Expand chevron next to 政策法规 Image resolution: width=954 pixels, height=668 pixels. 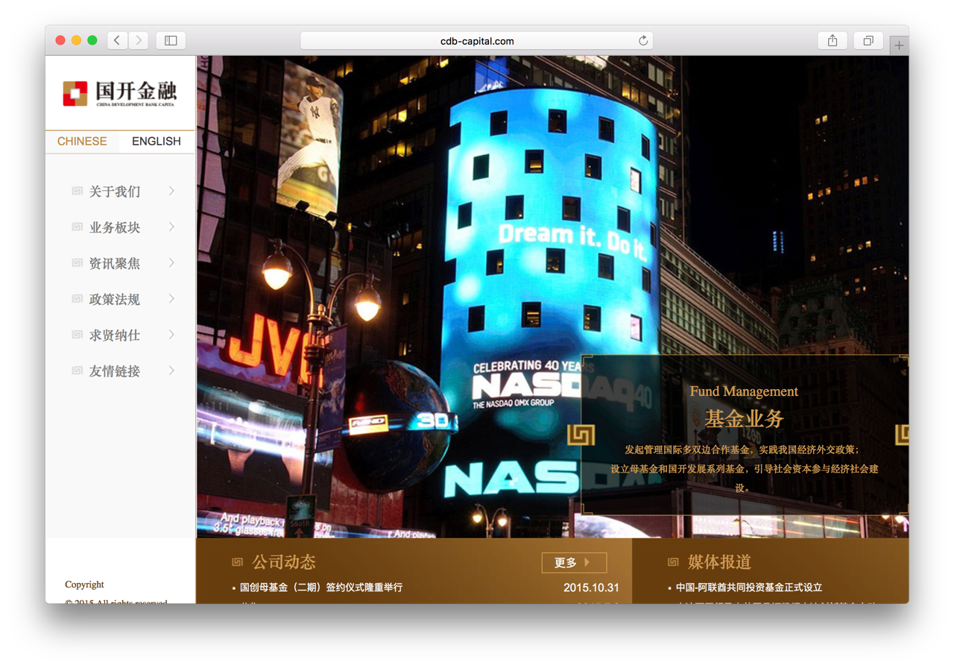point(171,299)
